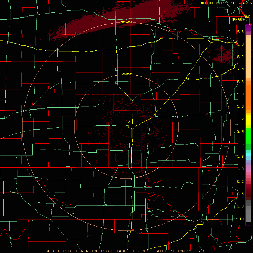Screen dimensions: 253x253
Task: Click the 1.0 value on the color scale
Action: pos(240,169)
